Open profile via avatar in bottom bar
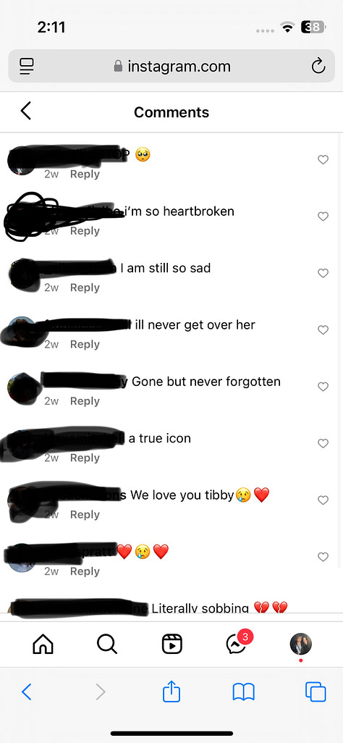This screenshot has height=743, width=343. 301,644
